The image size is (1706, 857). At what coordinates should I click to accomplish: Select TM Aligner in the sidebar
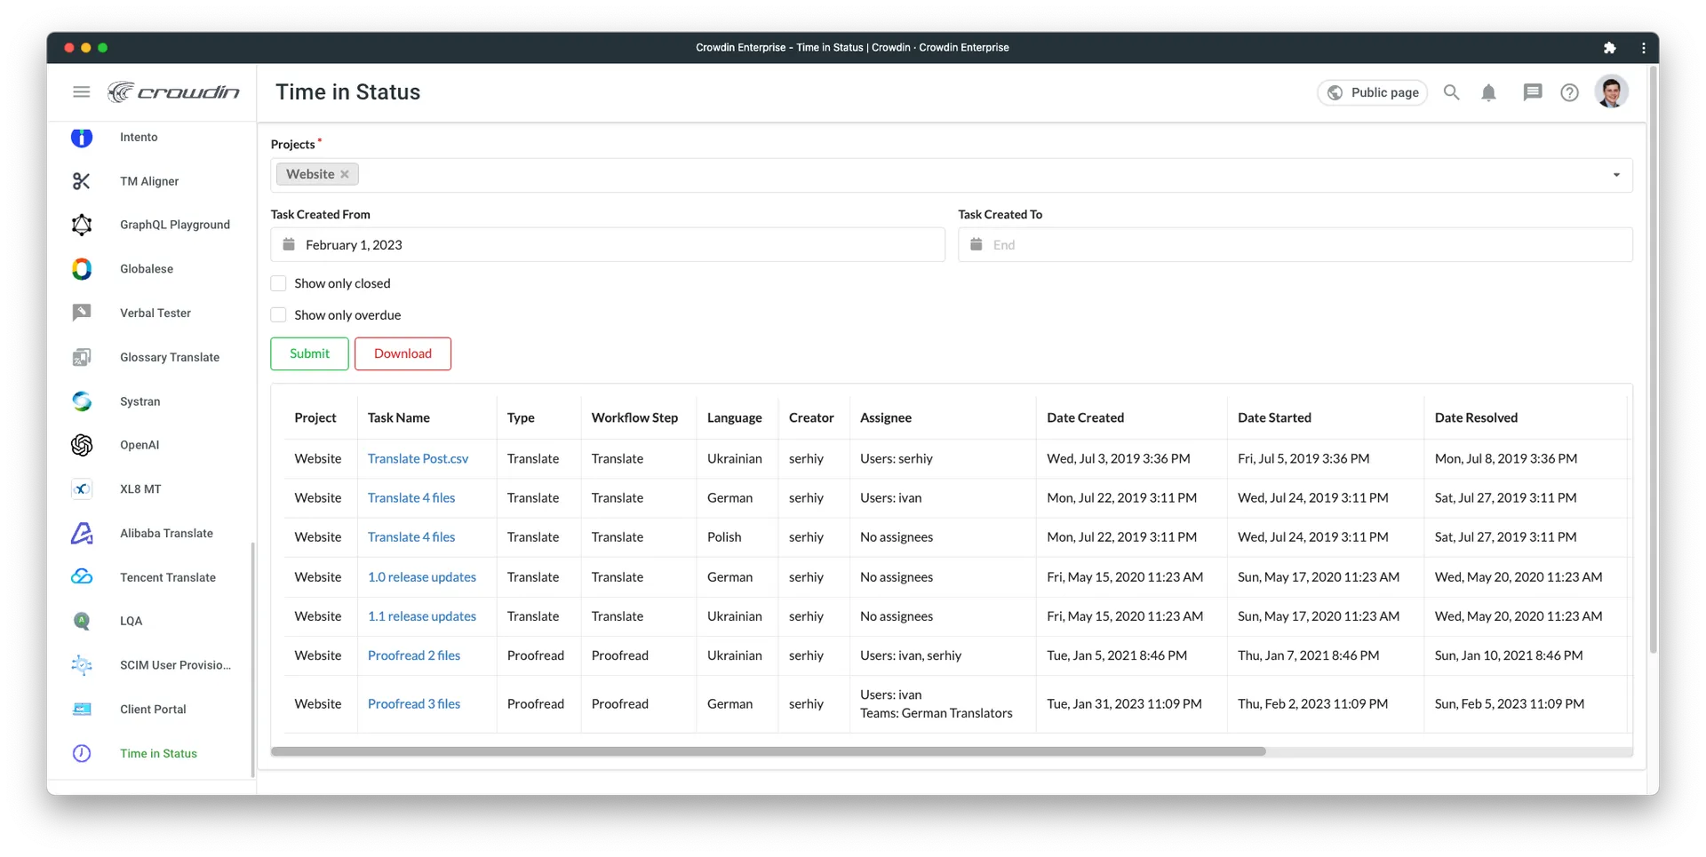click(149, 181)
